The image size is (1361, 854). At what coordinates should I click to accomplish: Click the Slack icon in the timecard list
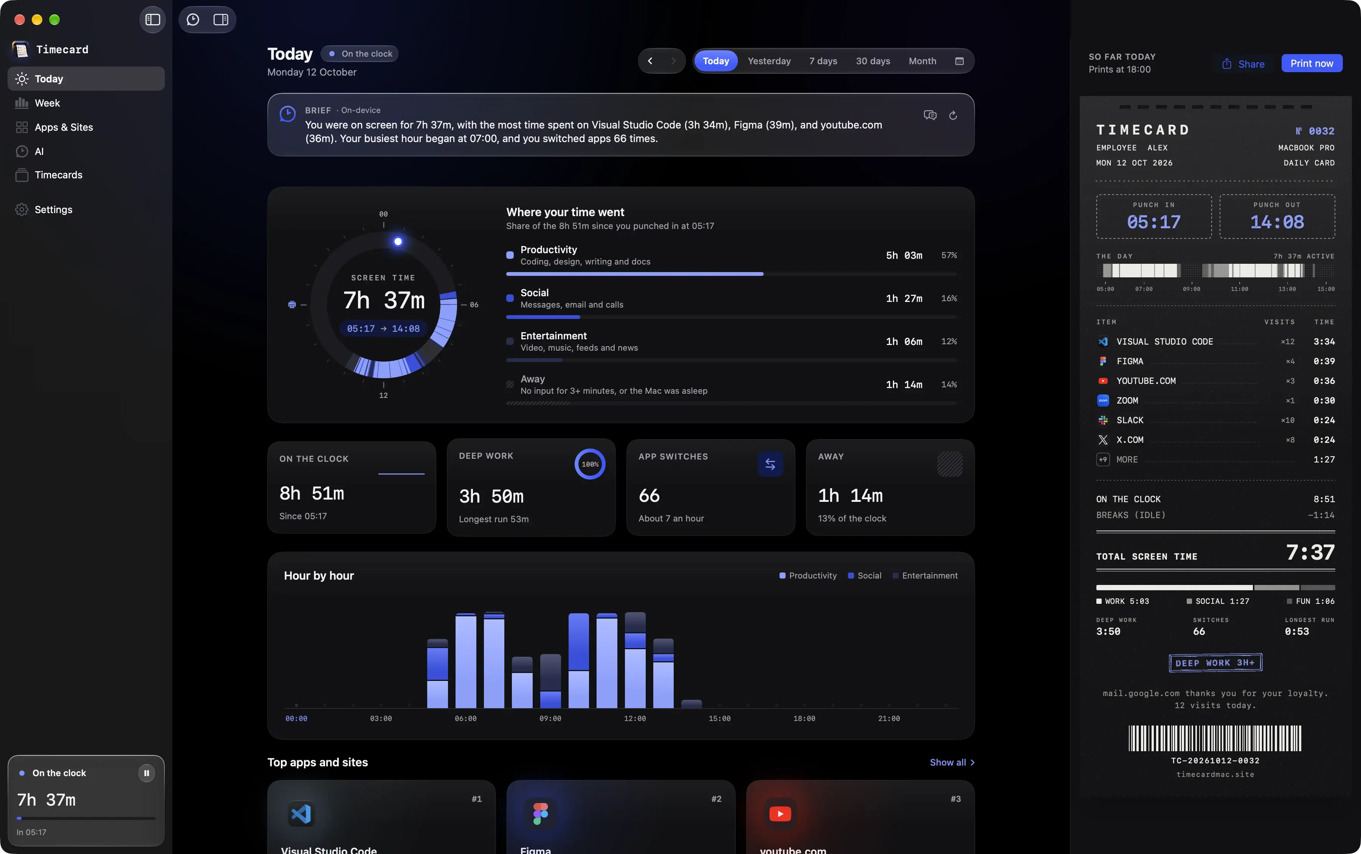(1103, 420)
